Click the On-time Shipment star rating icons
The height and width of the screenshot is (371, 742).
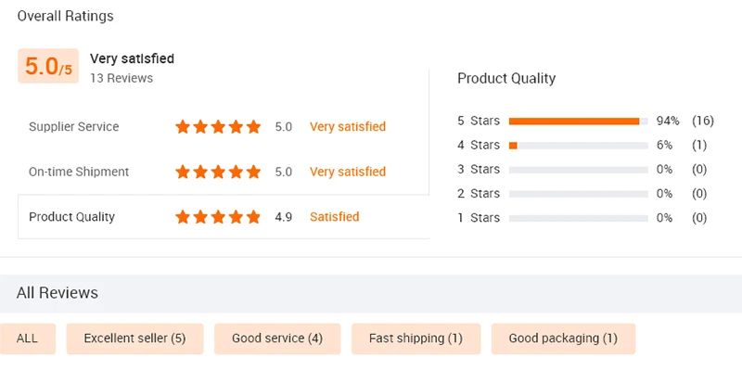[x=218, y=172]
